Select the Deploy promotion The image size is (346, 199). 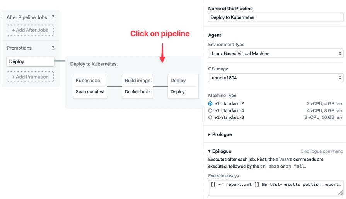(x=30, y=62)
